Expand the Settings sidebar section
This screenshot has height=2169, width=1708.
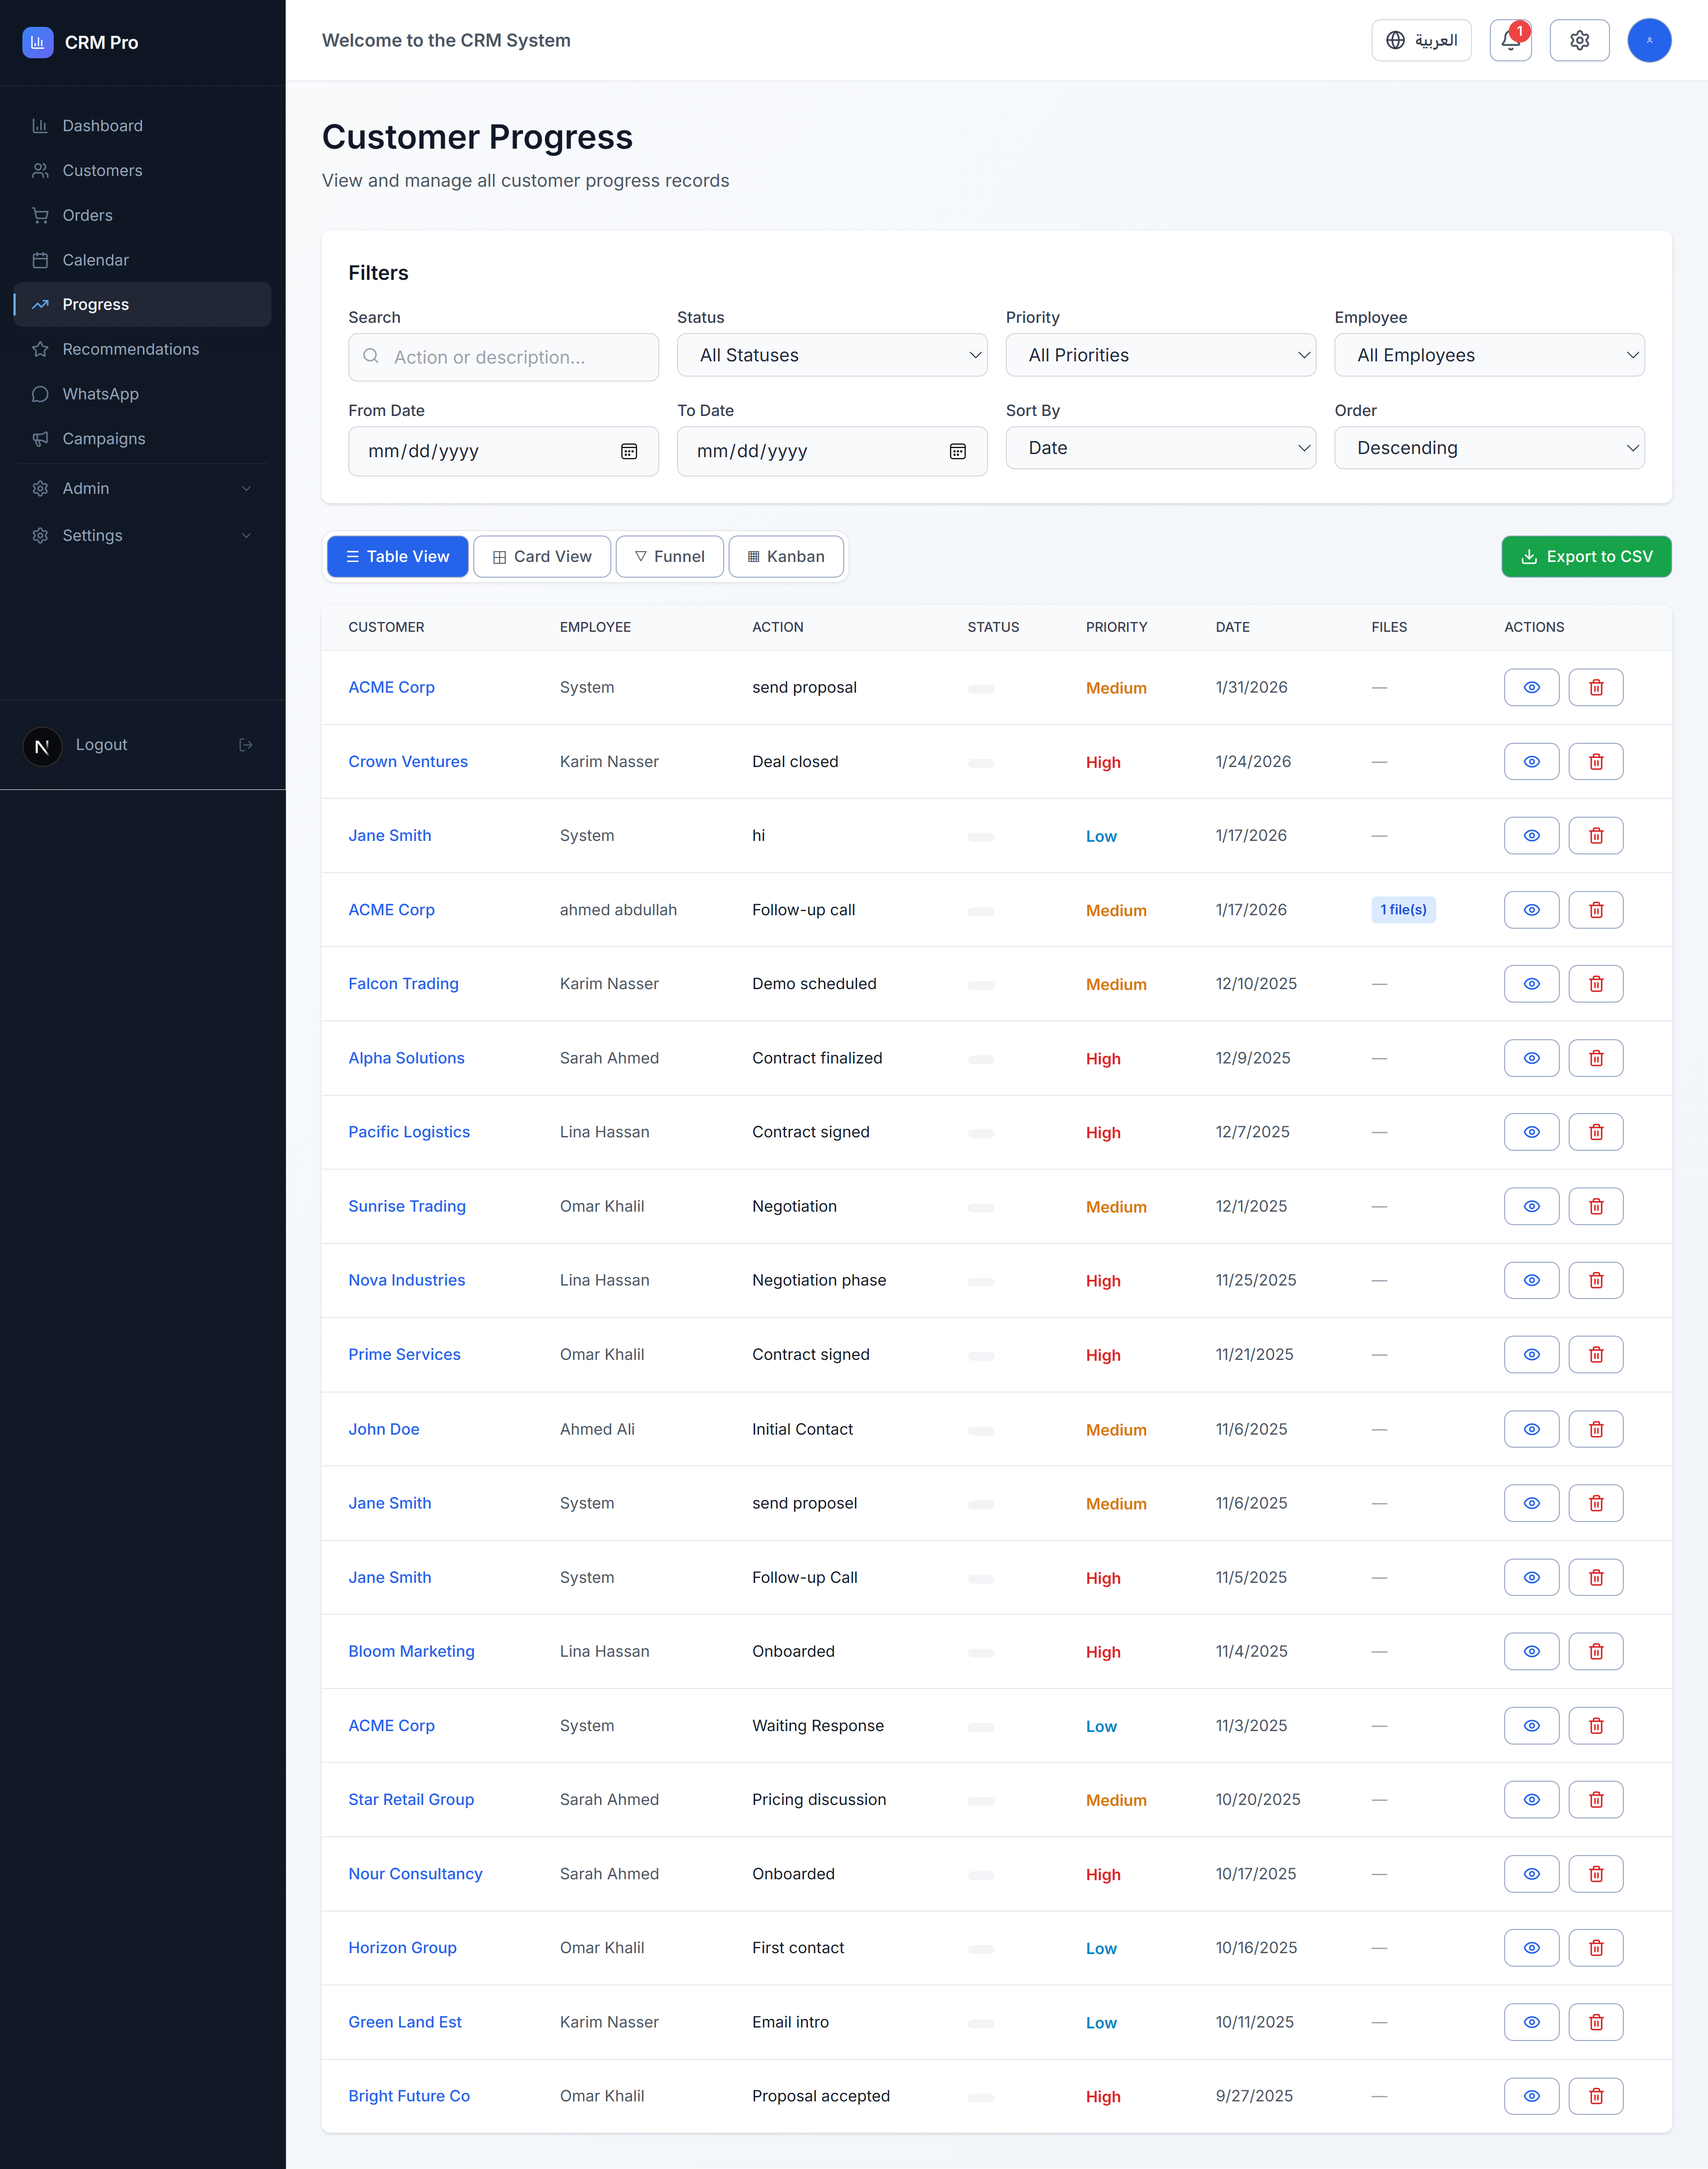(x=142, y=535)
